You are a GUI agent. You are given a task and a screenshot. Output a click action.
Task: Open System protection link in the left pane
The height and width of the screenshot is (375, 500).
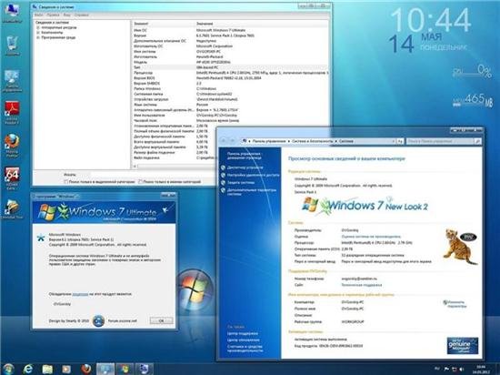click(x=241, y=183)
